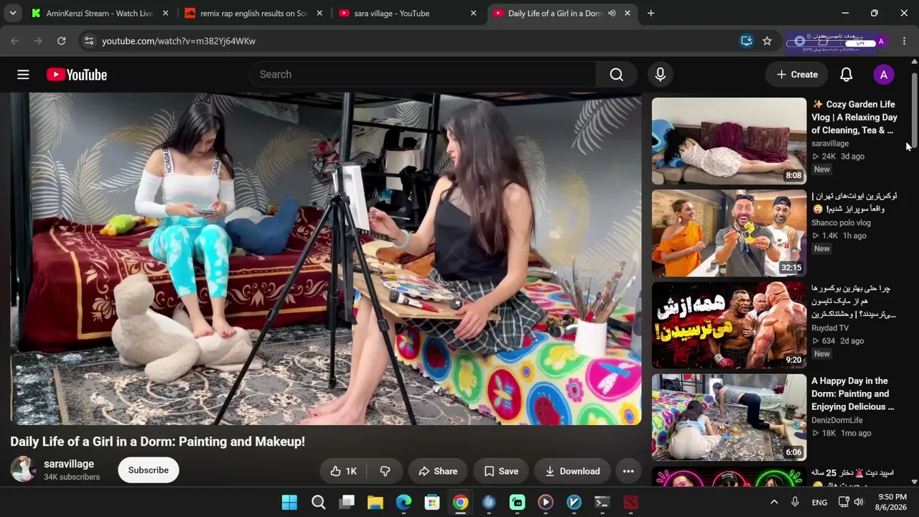View site information for youtube.com
The width and height of the screenshot is (919, 517).
coord(88,41)
